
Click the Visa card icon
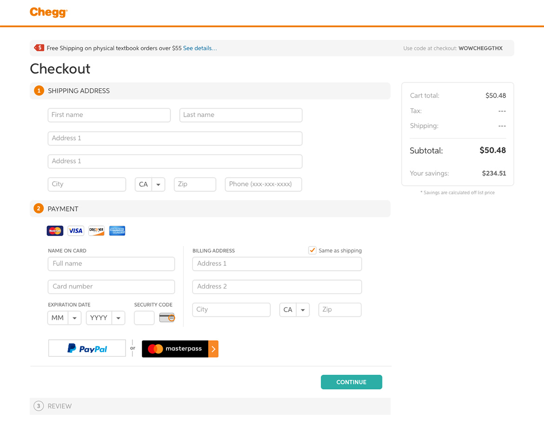pyautogui.click(x=76, y=231)
